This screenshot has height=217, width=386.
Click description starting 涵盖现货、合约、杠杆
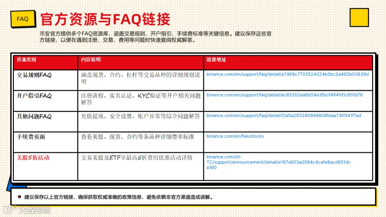pyautogui.click(x=141, y=78)
